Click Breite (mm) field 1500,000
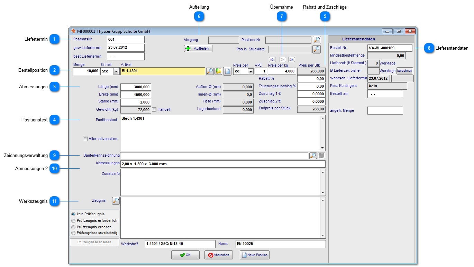Viewport: 474px width, 267px height. coord(136,95)
